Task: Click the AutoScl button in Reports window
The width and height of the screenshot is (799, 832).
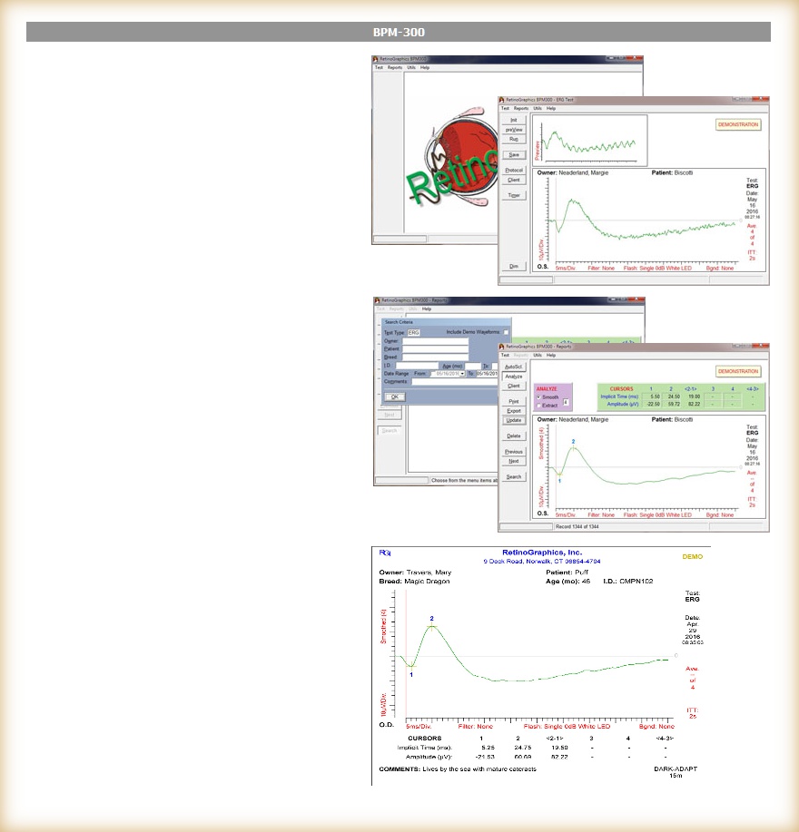Action: point(513,366)
